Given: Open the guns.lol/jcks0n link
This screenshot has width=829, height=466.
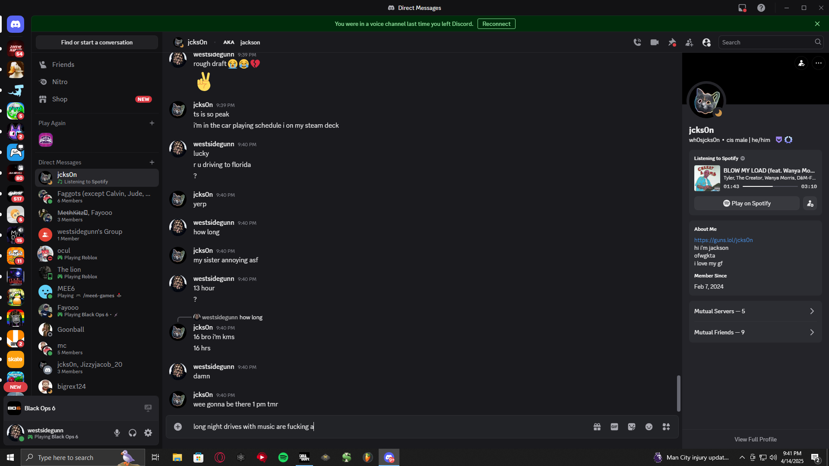Looking at the screenshot, I should coord(723,240).
